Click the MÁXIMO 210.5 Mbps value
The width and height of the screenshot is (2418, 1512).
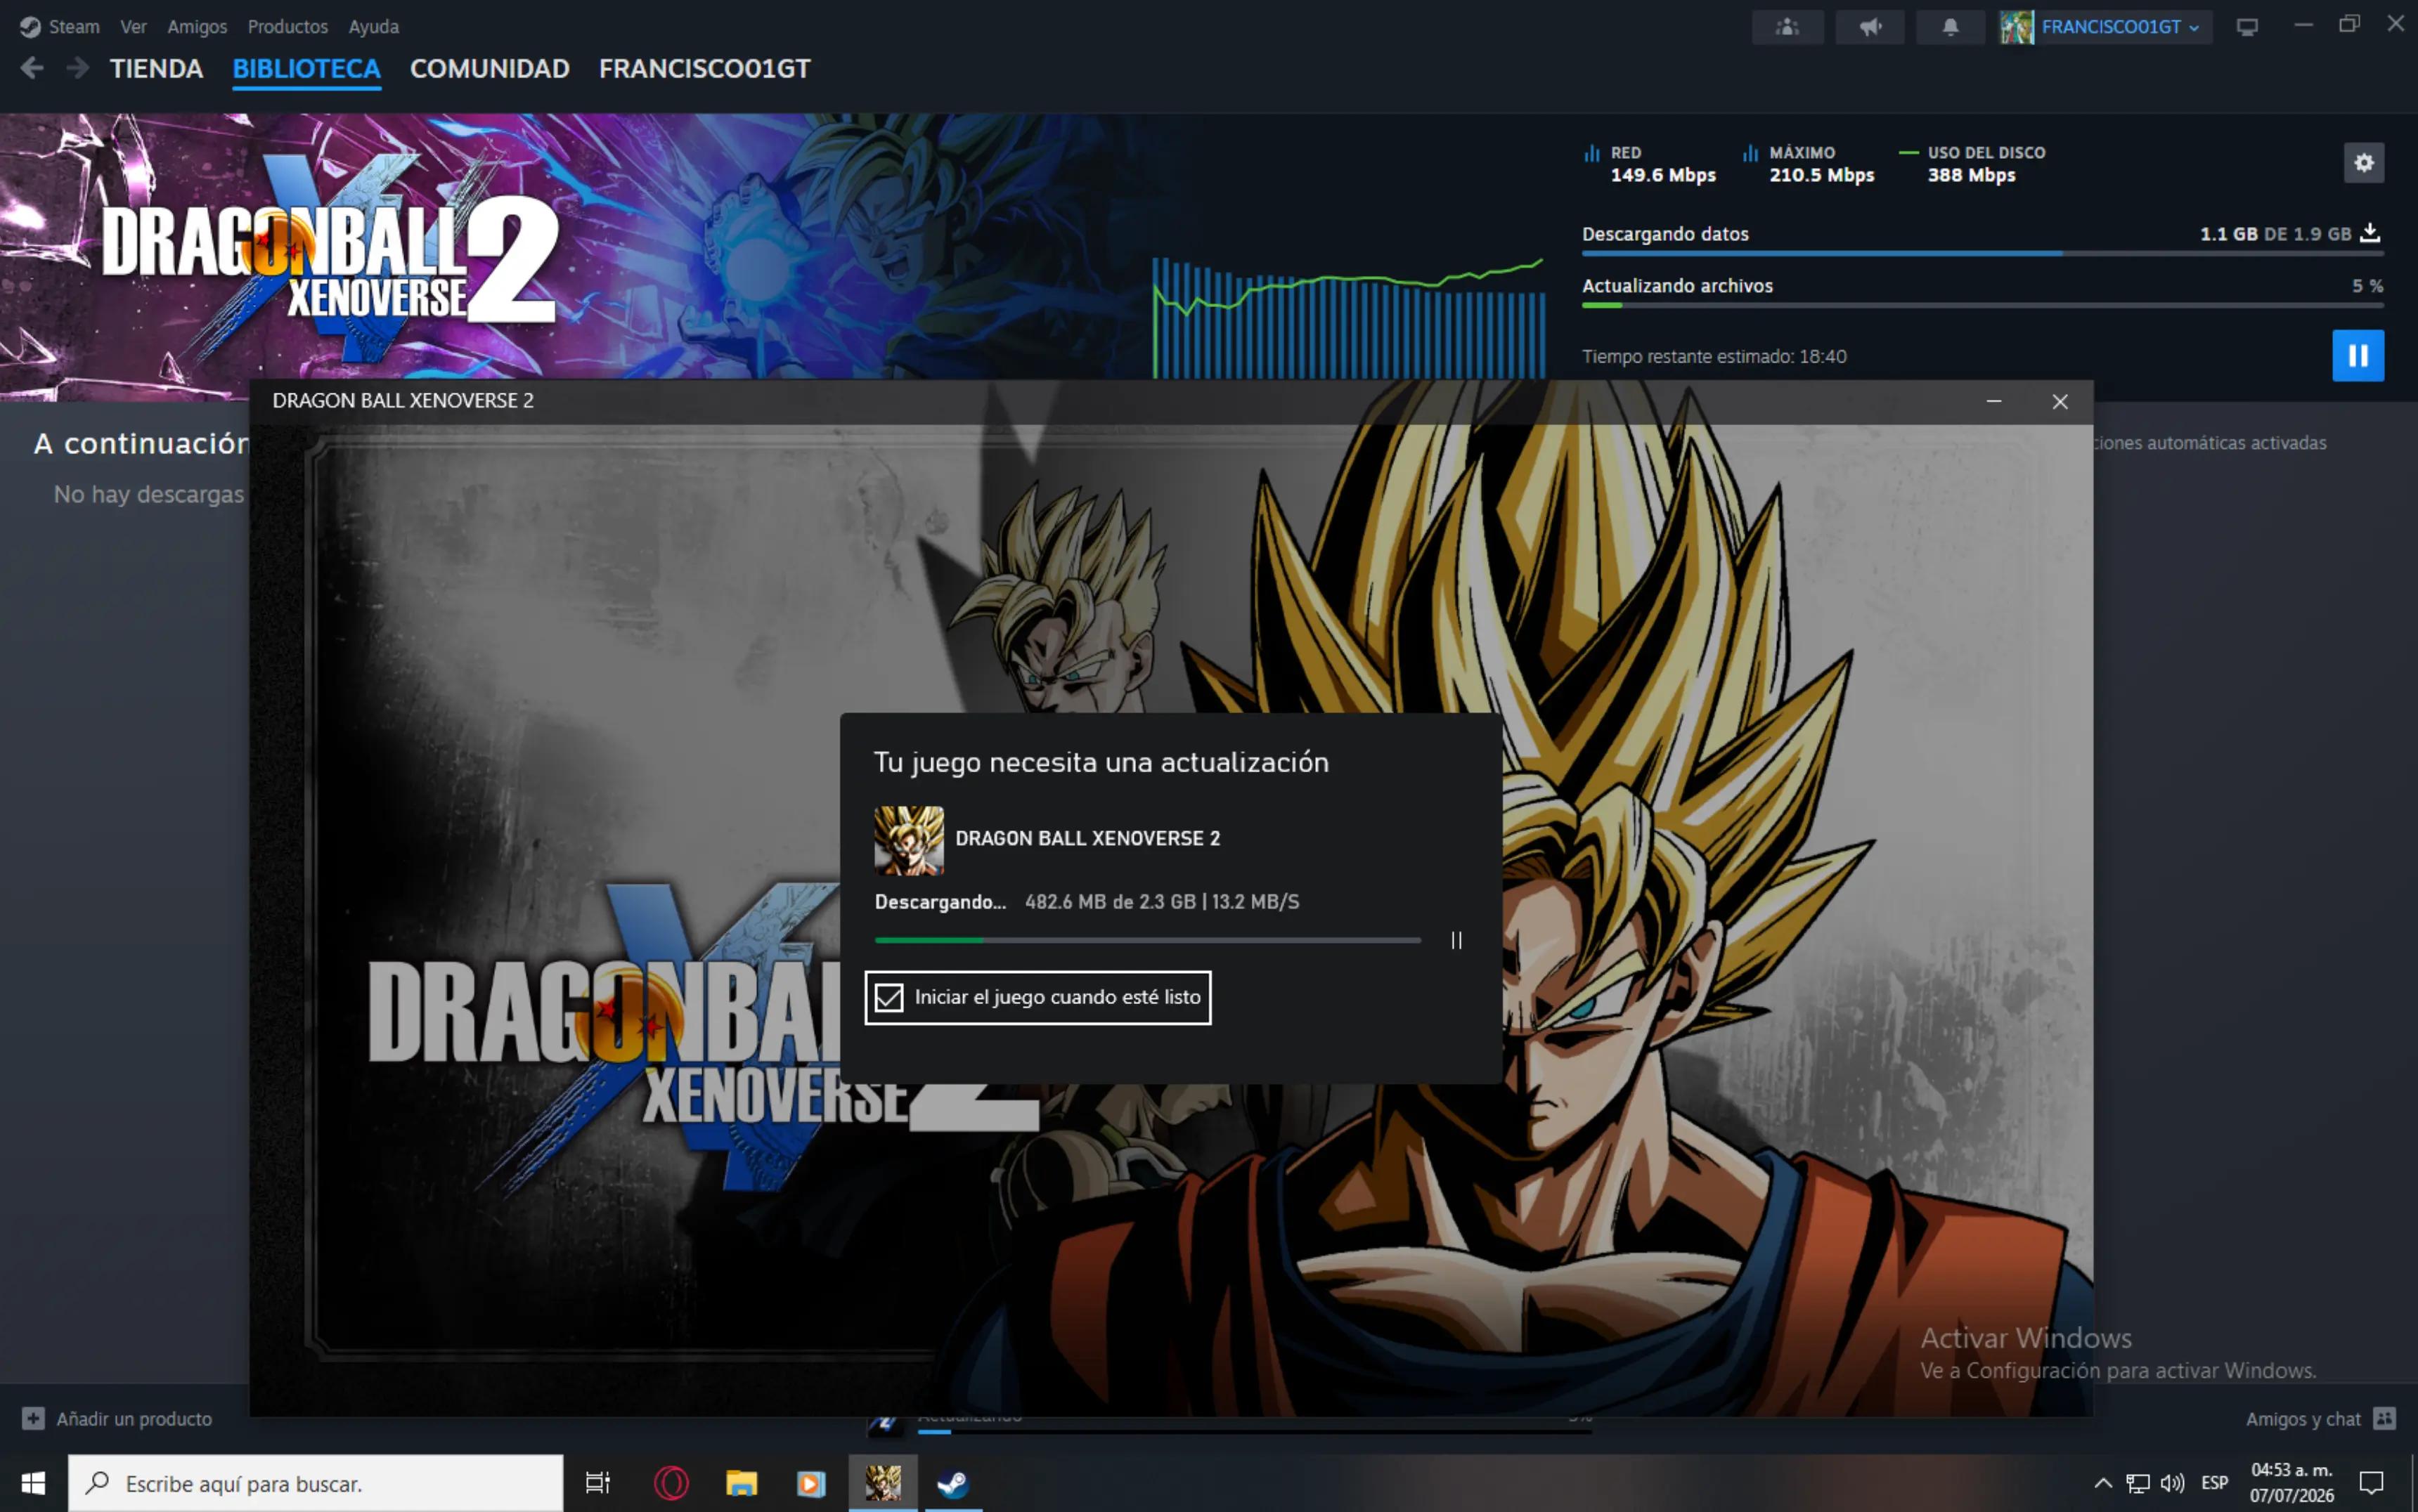click(x=1821, y=175)
